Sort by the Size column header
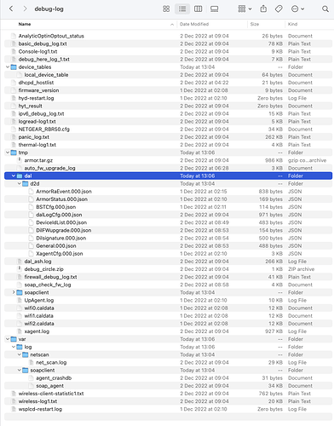Viewport: 334px width, 426px height. click(255, 24)
